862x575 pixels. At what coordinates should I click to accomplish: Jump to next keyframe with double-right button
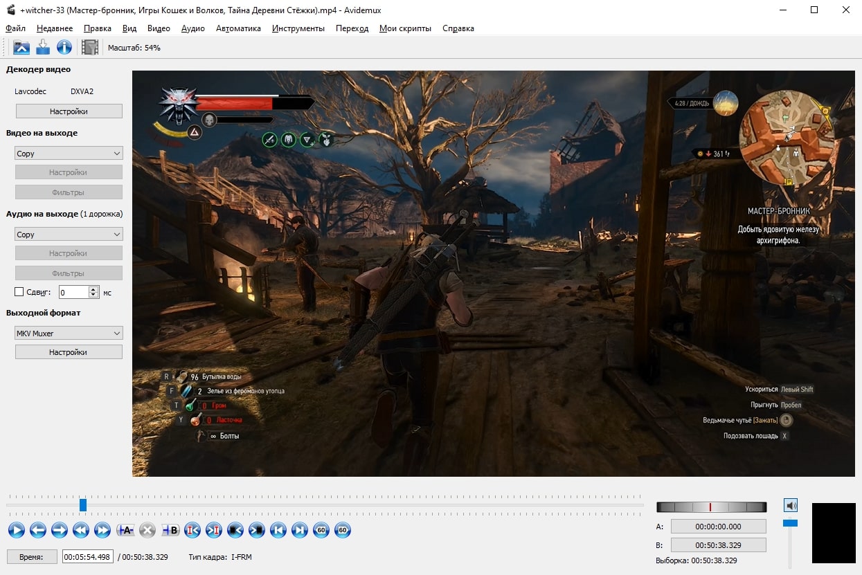[102, 530]
